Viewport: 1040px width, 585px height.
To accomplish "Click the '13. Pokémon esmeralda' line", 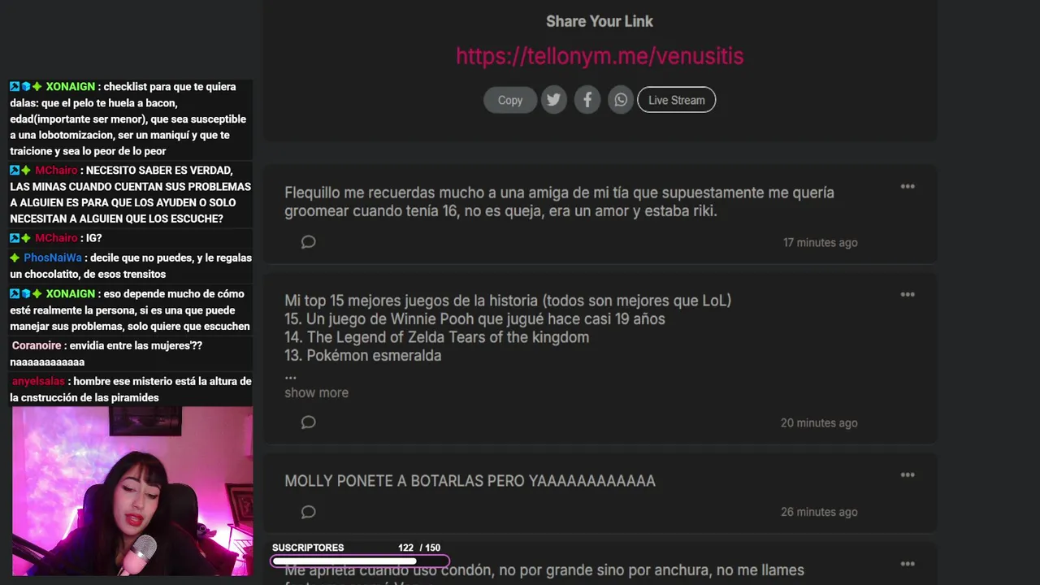I will (362, 355).
